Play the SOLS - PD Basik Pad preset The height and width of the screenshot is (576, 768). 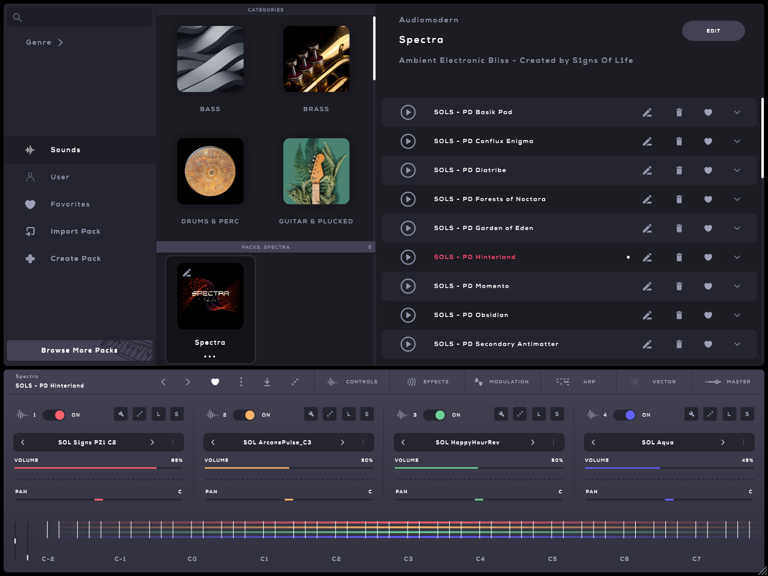tap(408, 112)
